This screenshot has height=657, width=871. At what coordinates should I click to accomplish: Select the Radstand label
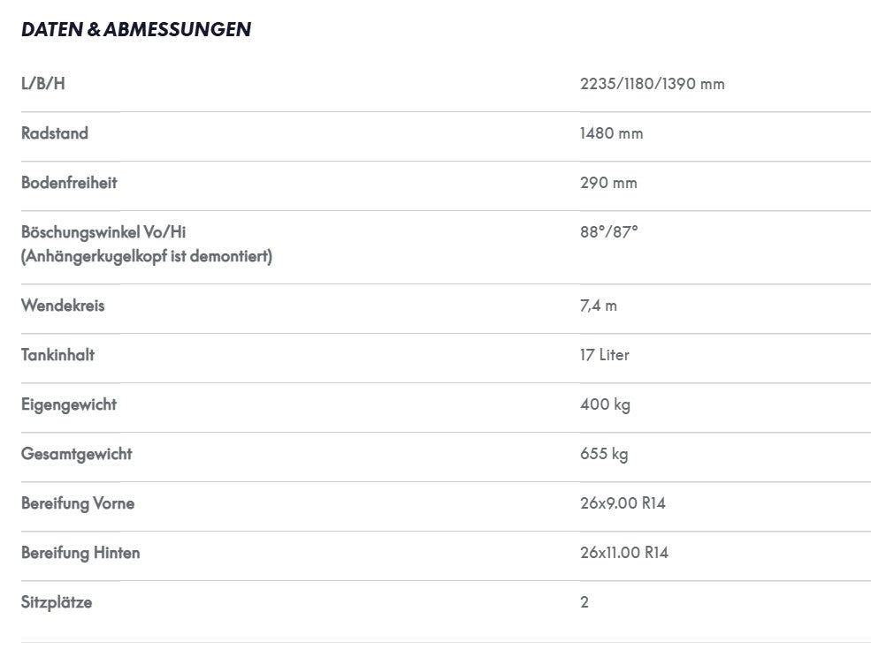pyautogui.click(x=55, y=132)
